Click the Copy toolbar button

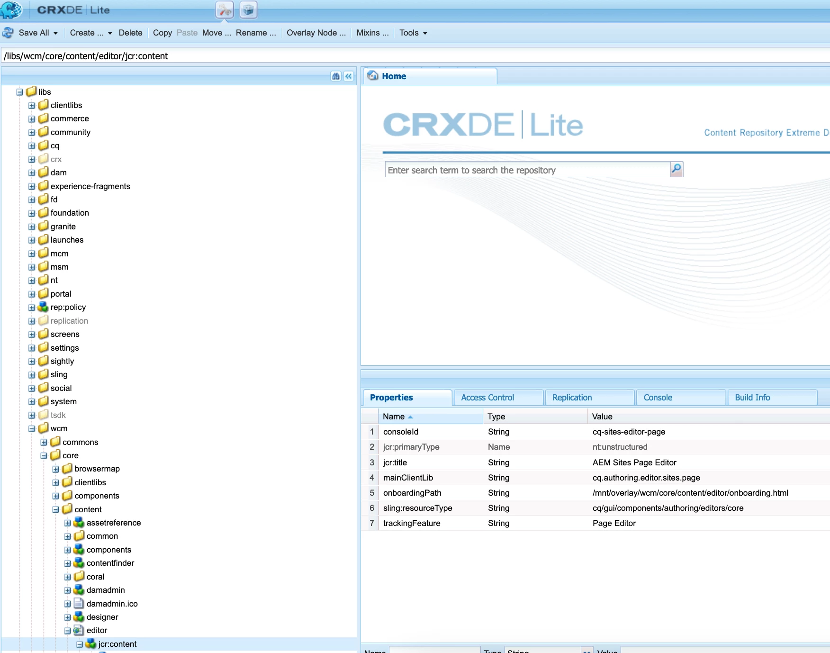162,33
